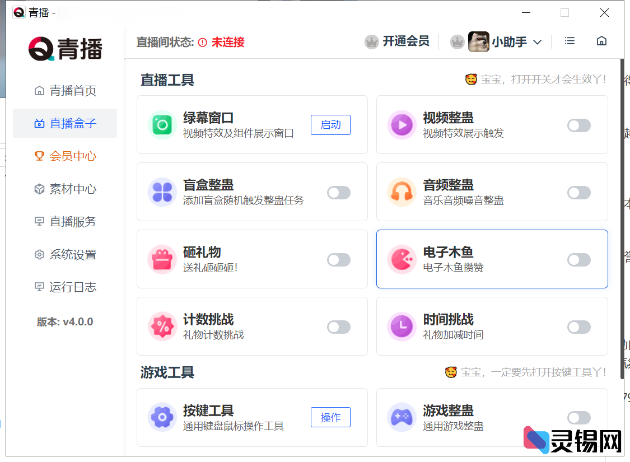Turn on the 电子木鱼 toggle

578,260
